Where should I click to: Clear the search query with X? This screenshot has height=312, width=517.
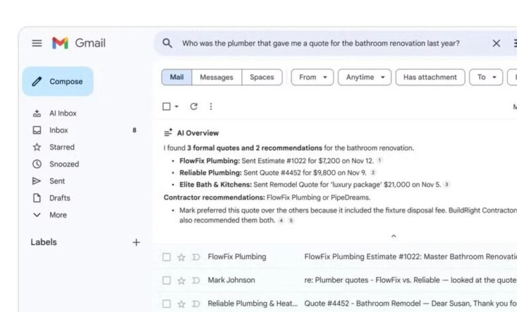(x=496, y=43)
